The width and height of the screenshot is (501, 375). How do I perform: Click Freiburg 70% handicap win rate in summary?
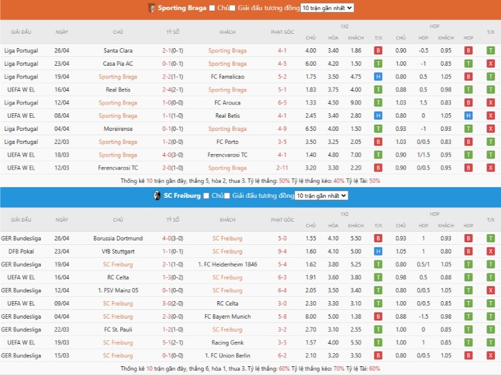click(339, 369)
